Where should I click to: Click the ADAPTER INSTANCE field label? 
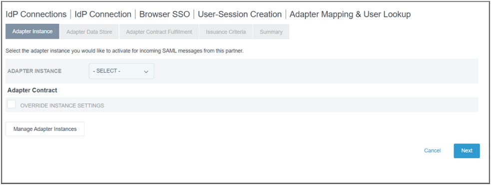point(34,71)
